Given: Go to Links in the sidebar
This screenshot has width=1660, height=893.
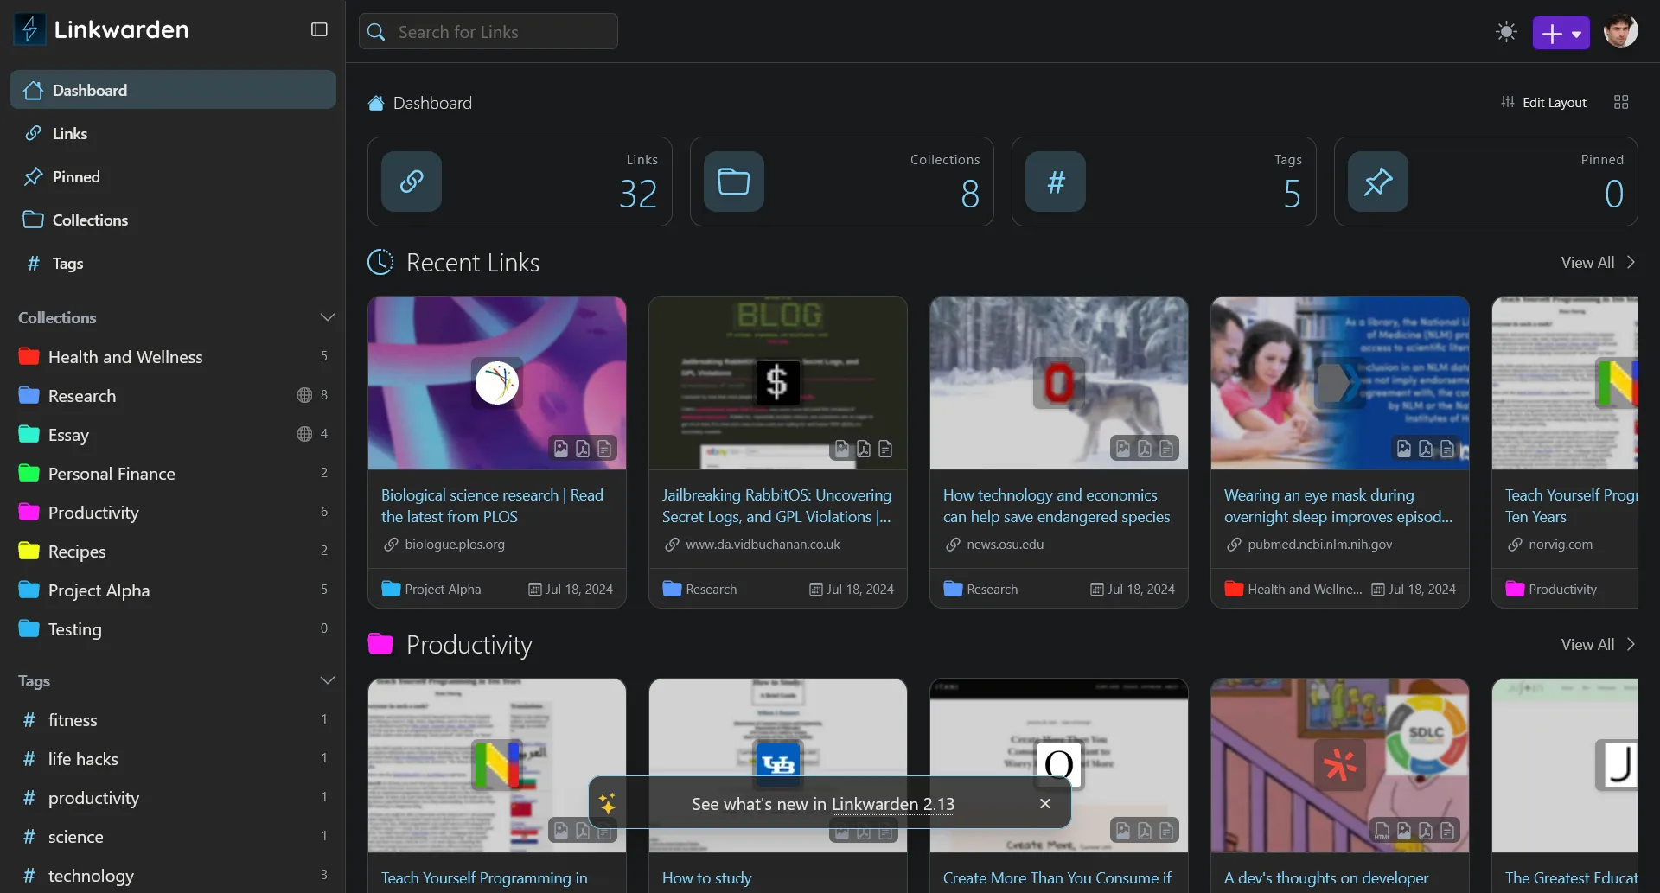Looking at the screenshot, I should click(x=69, y=134).
